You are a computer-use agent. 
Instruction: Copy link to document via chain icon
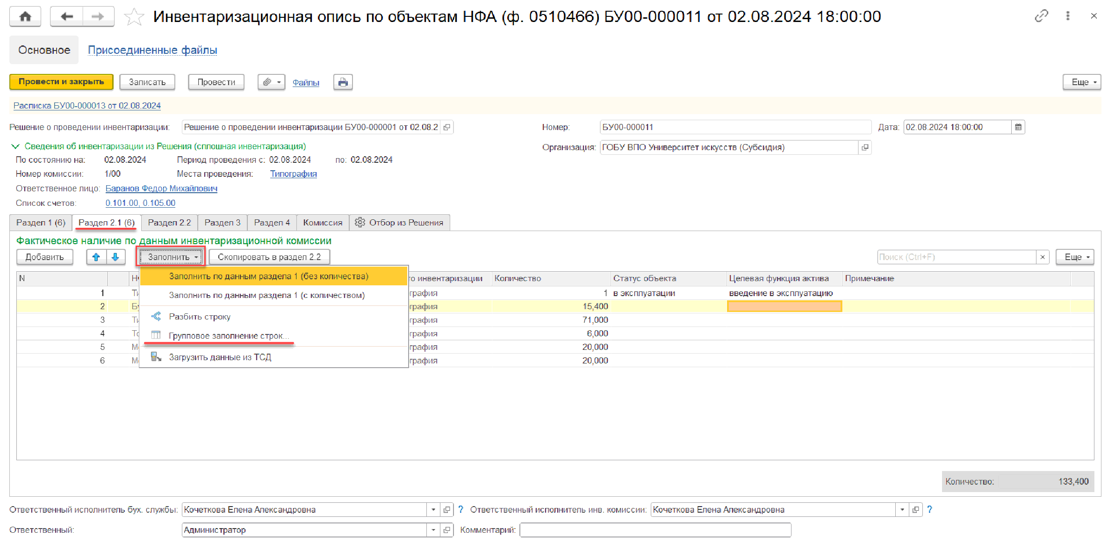pos(1041,16)
